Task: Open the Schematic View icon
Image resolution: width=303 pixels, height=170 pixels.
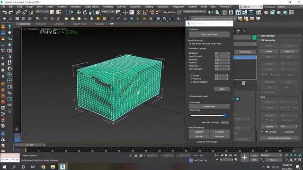Action: tap(251, 12)
